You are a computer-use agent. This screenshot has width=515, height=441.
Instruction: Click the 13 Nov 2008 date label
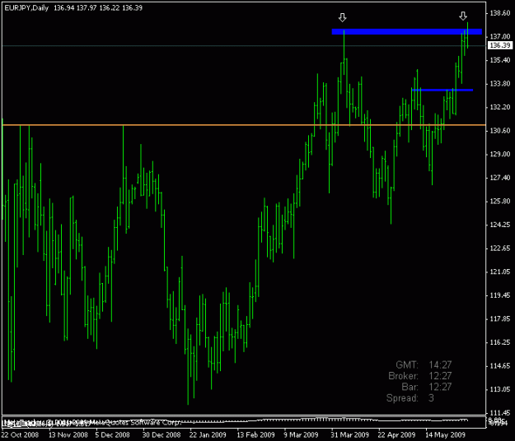[x=68, y=435]
